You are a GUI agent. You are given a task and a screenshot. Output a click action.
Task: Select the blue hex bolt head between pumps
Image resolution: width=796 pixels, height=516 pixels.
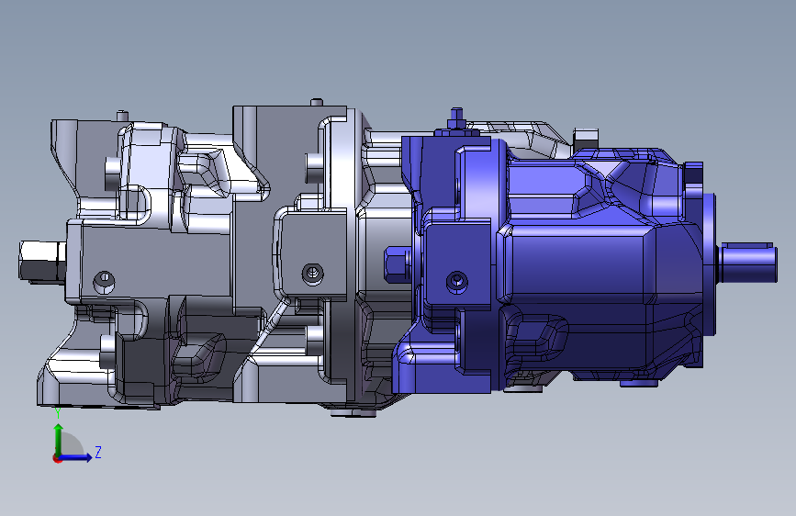[398, 264]
